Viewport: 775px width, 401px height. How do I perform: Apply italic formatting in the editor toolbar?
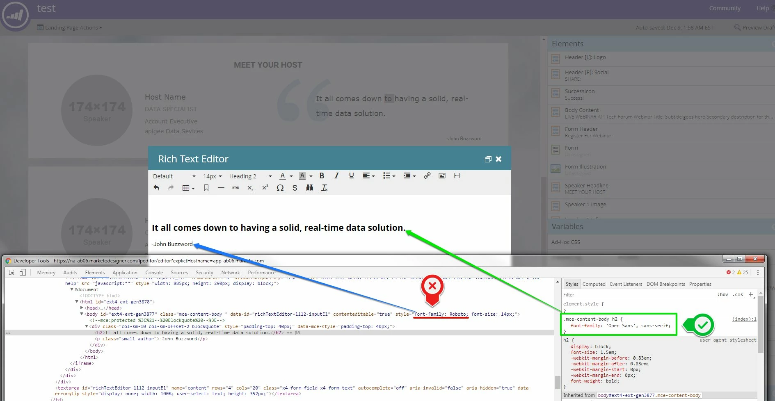click(x=336, y=175)
